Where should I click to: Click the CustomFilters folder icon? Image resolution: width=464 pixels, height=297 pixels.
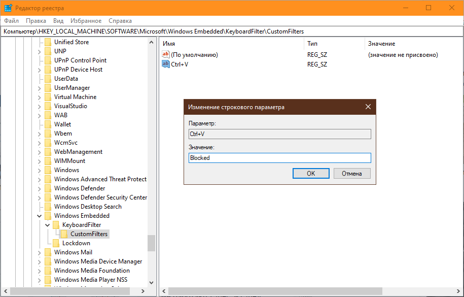(x=64, y=234)
